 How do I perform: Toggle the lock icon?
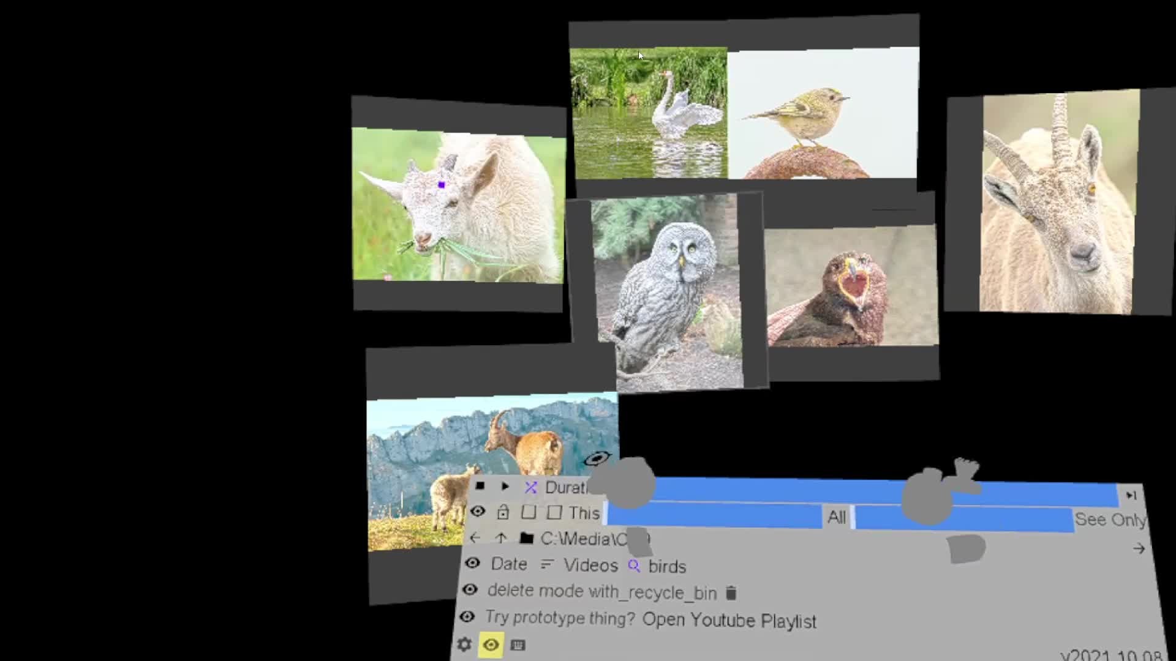pos(503,512)
